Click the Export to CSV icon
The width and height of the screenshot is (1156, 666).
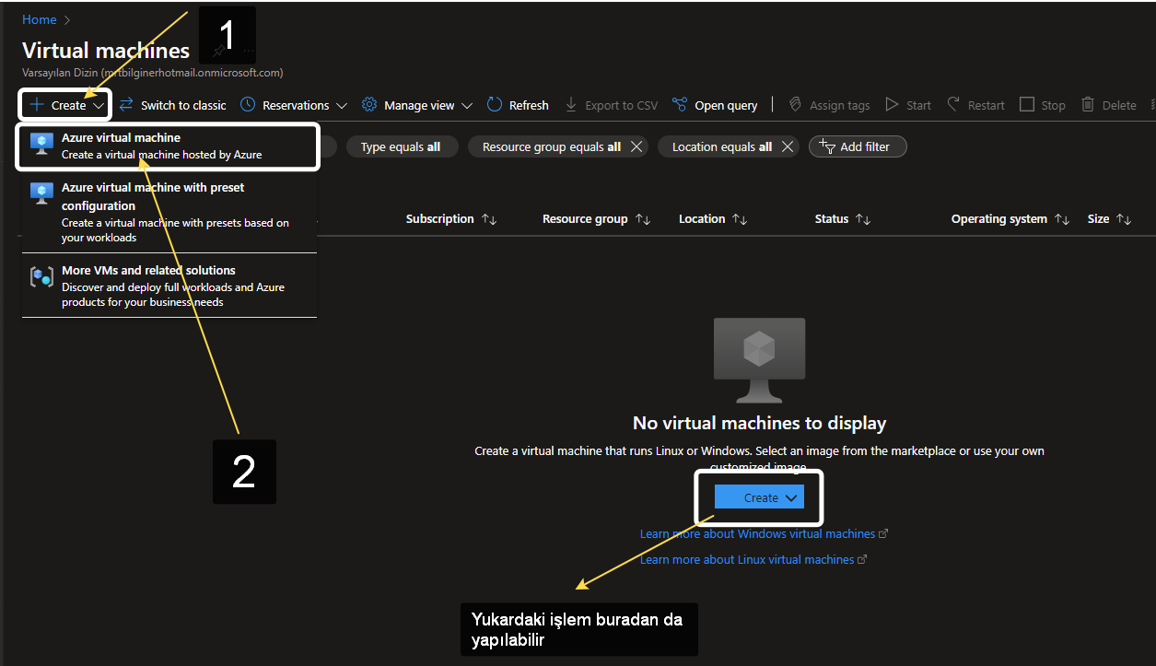572,104
